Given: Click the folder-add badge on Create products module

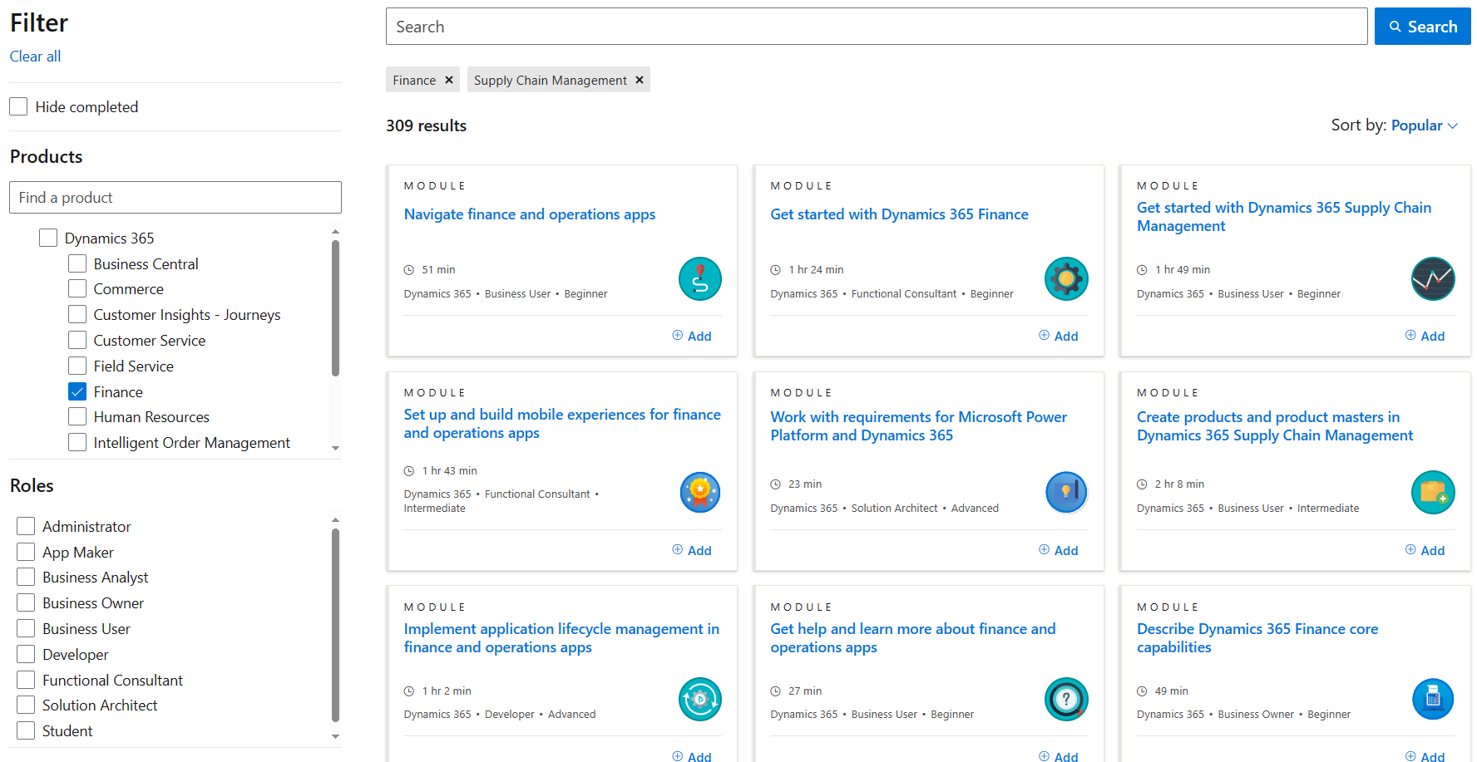Looking at the screenshot, I should (x=1433, y=492).
